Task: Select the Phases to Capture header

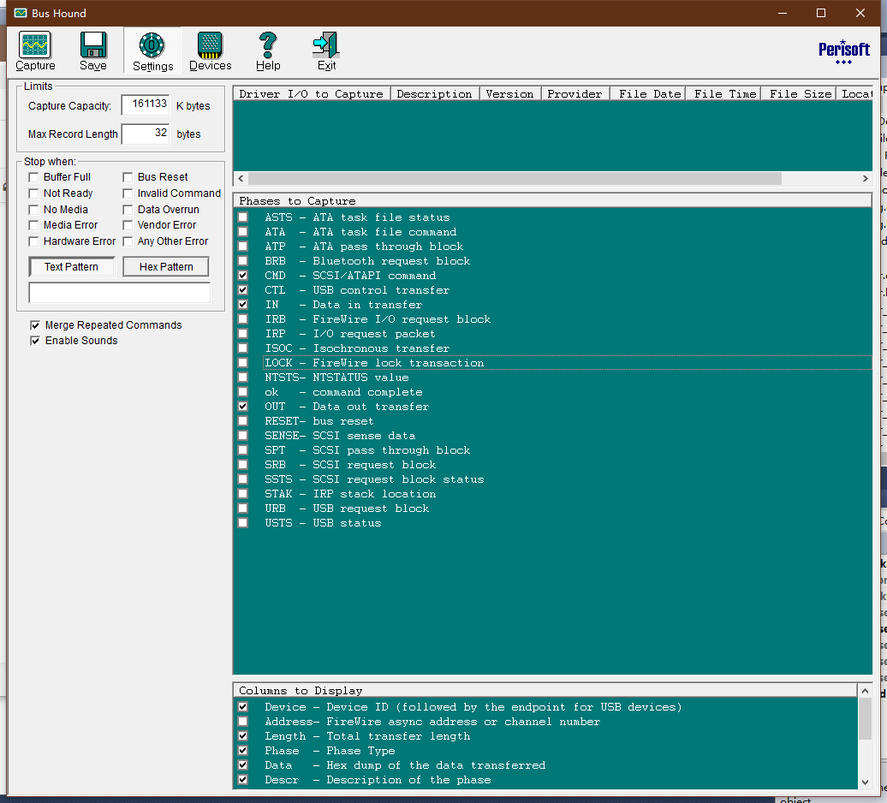Action: tap(552, 200)
